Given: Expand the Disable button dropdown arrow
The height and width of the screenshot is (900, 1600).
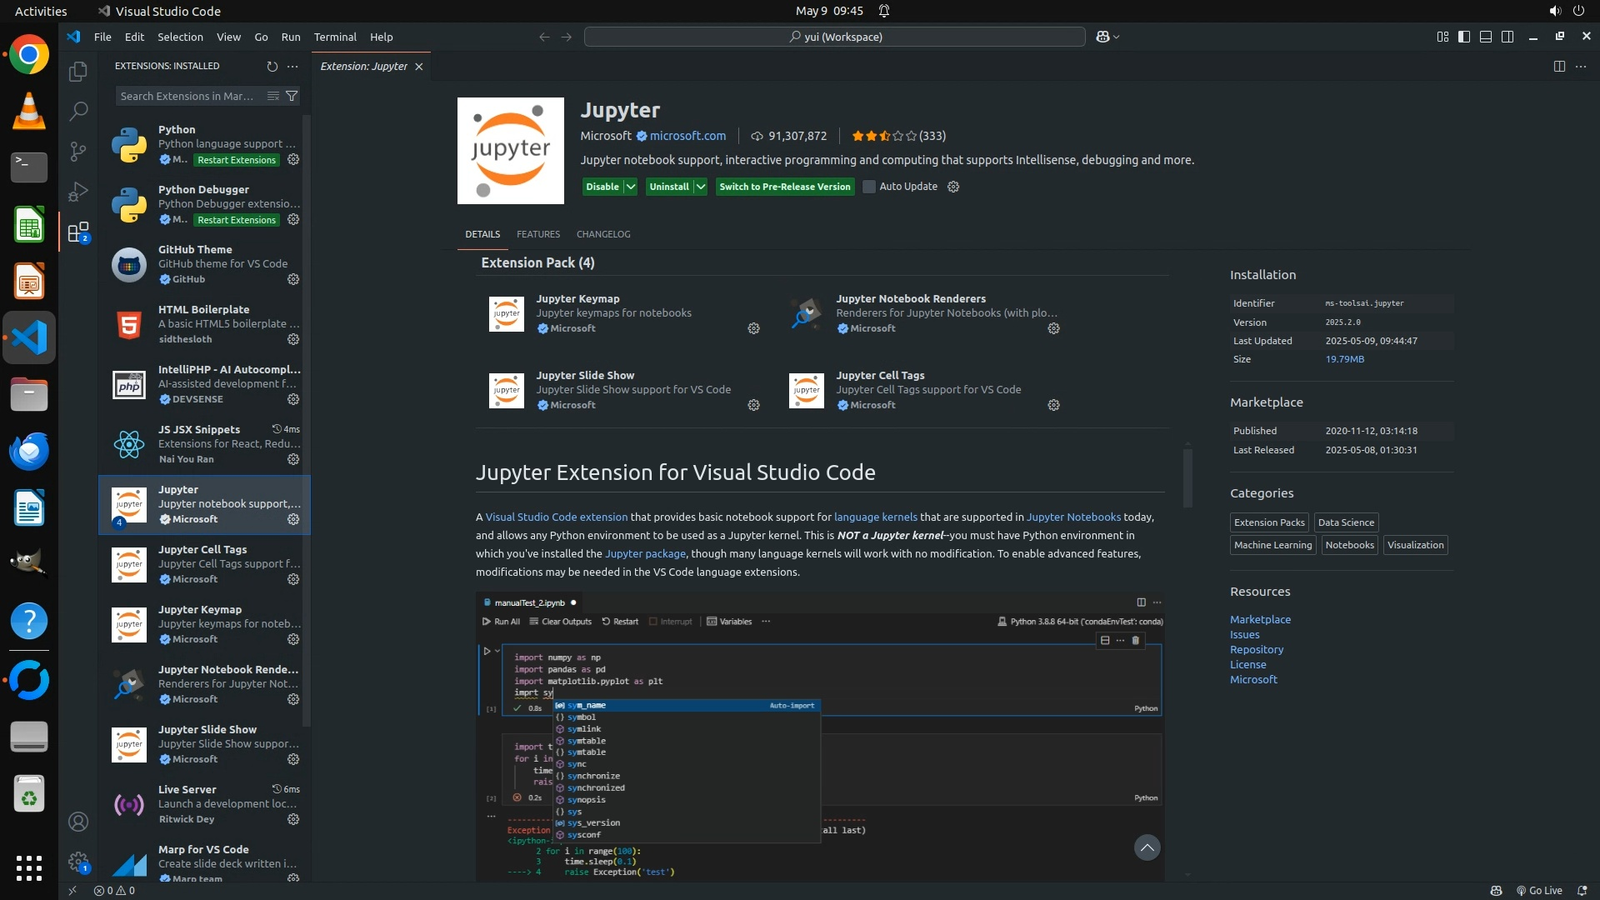Looking at the screenshot, I should [x=631, y=187].
